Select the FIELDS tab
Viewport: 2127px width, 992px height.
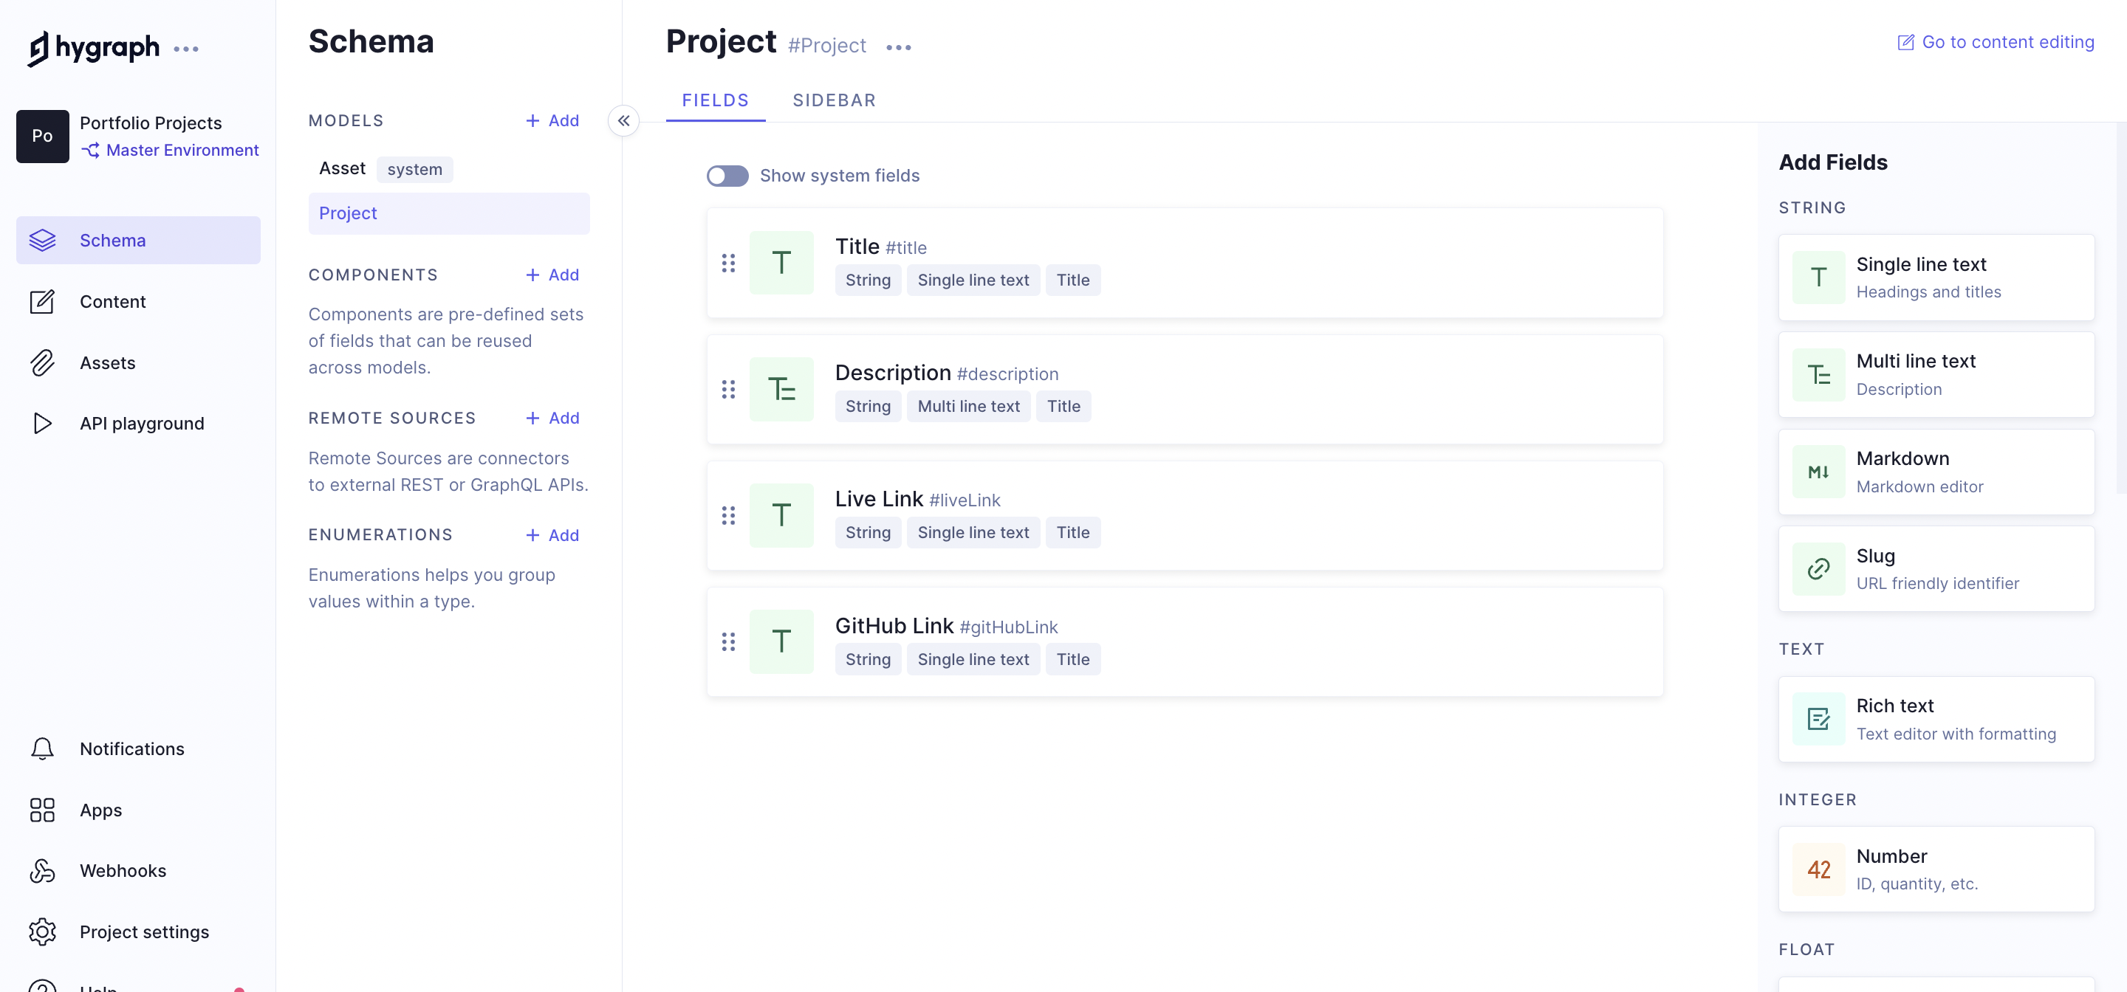tap(715, 100)
